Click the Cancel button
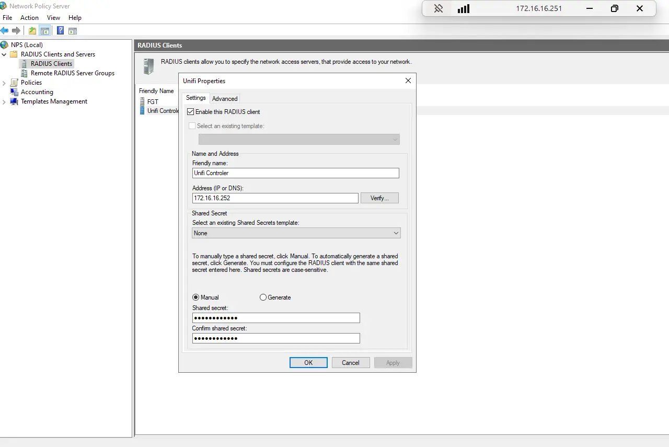 pos(351,363)
